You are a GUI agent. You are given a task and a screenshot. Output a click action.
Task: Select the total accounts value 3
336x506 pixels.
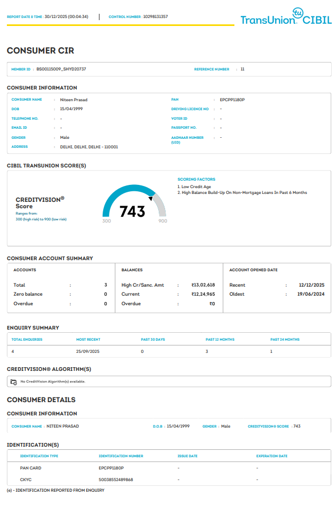106,285
